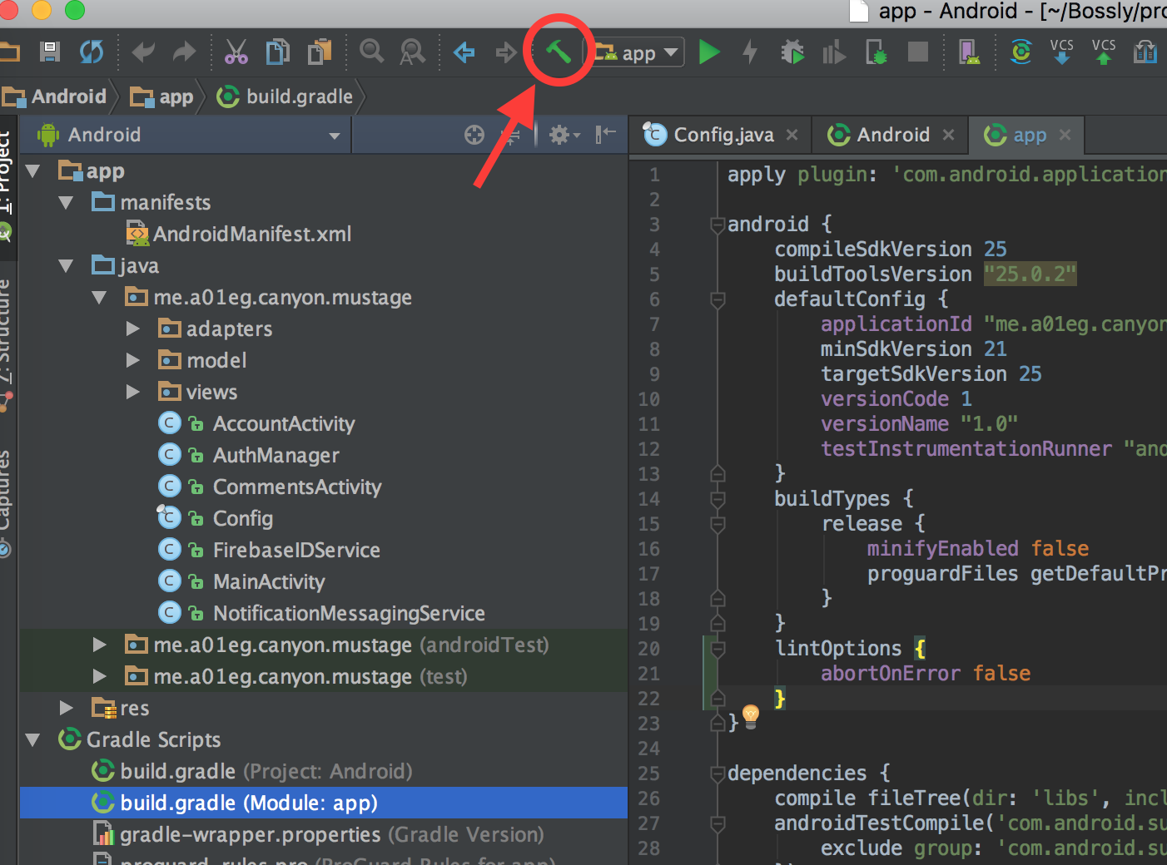Start Debug with the bug icon

tap(792, 52)
